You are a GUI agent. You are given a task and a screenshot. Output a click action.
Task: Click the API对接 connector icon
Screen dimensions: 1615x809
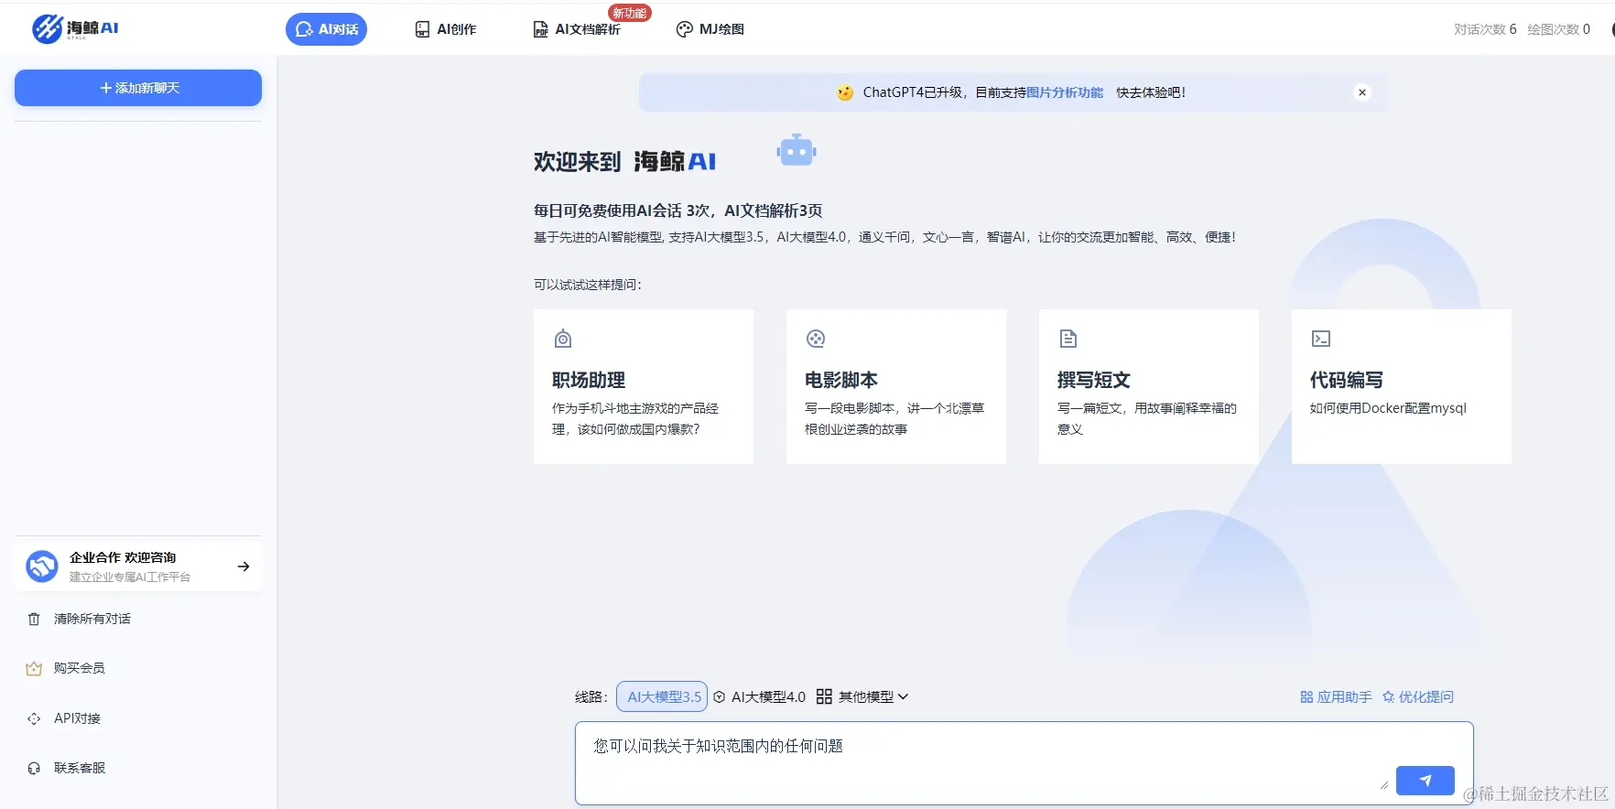(34, 718)
